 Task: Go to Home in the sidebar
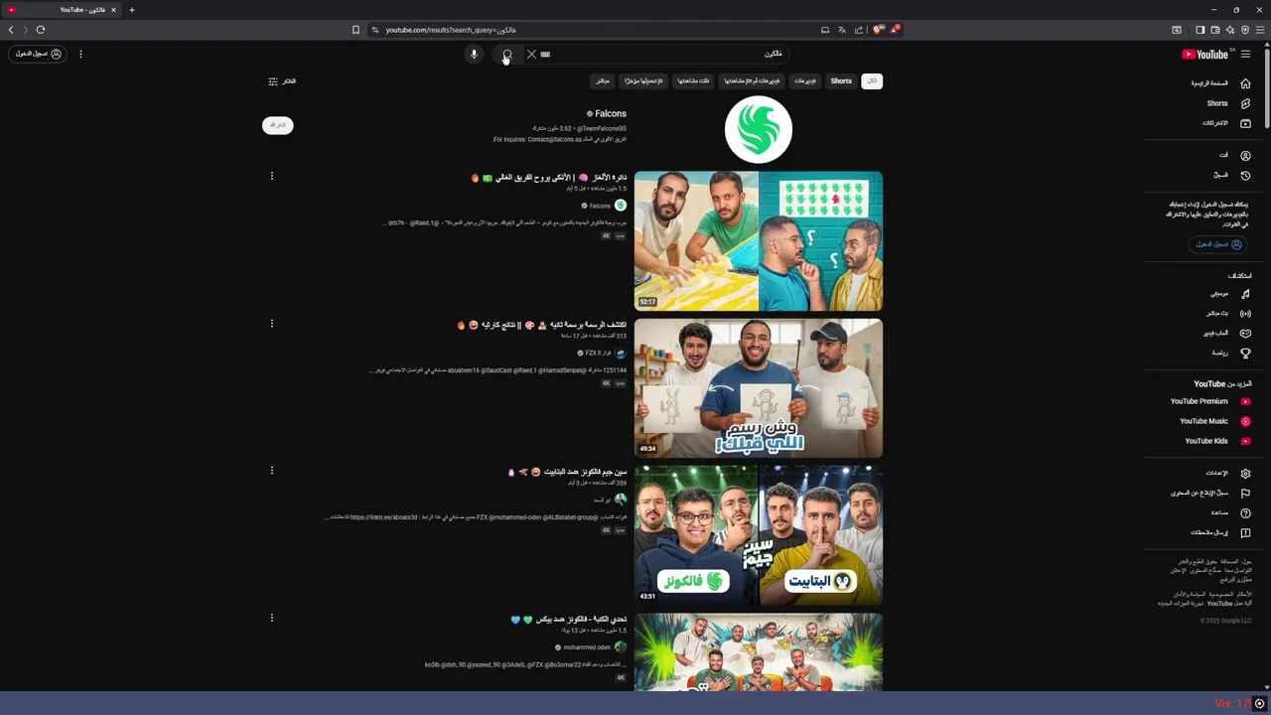[x=1220, y=83]
